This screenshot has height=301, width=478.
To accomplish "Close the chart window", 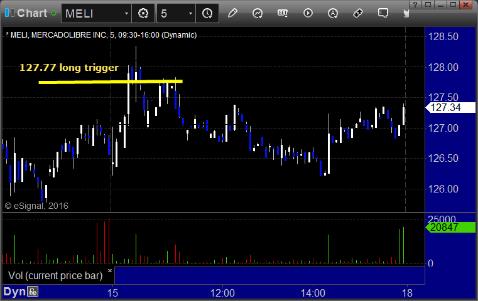I will (465, 4).
